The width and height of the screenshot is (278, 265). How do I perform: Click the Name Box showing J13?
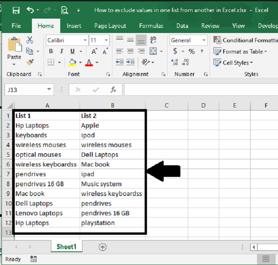(26, 90)
